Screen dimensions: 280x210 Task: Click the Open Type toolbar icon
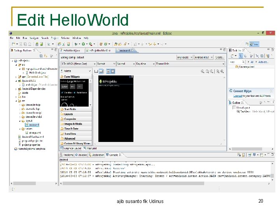(x=116, y=44)
